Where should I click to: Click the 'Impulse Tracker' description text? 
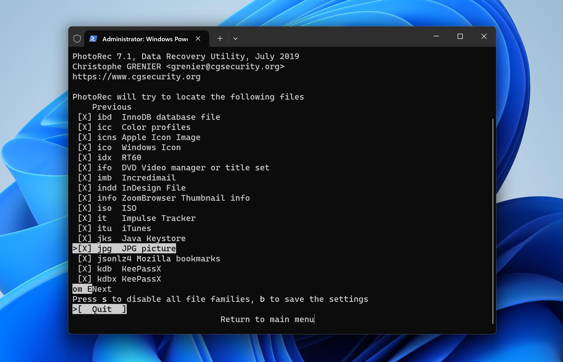(x=159, y=218)
